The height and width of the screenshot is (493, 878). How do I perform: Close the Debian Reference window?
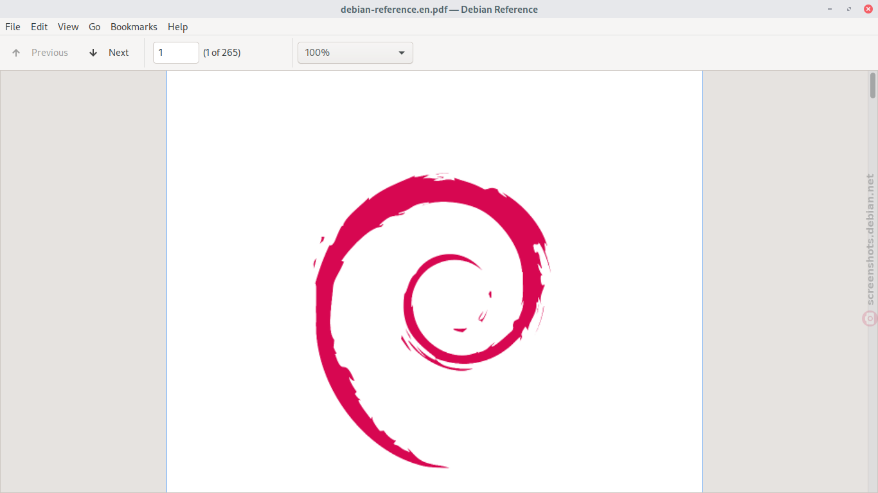868,9
